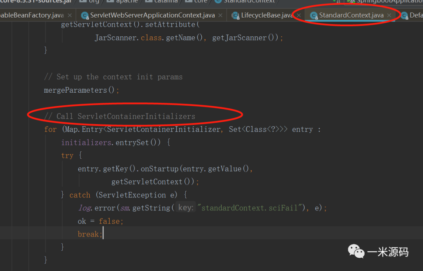Close the LifecycleBase.java editor tab
Image resolution: width=423 pixels, height=271 pixels.
299,16
